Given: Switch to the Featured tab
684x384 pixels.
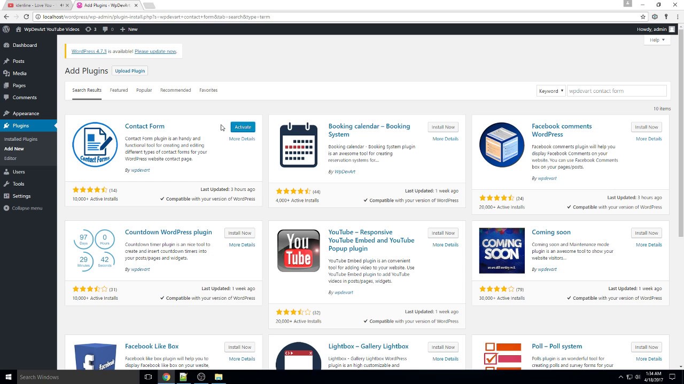Looking at the screenshot, I should tap(119, 90).
